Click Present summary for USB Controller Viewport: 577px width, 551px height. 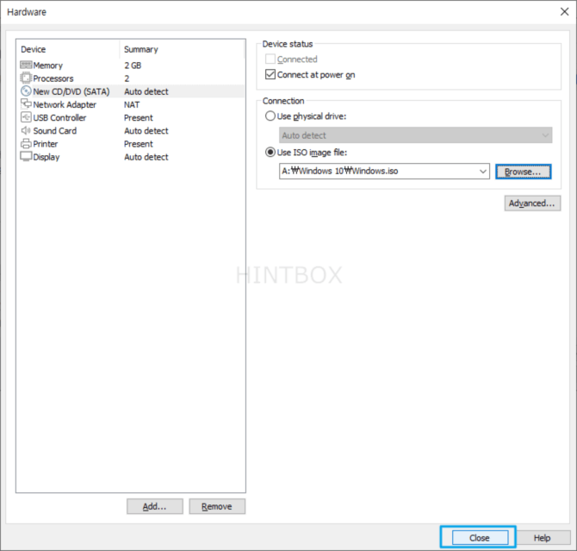coord(139,117)
